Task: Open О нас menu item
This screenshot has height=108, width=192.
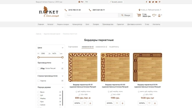Action: click(147, 24)
